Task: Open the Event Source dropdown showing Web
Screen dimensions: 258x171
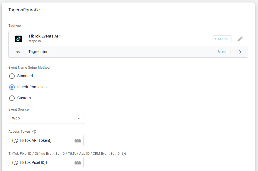Action: (x=46, y=118)
